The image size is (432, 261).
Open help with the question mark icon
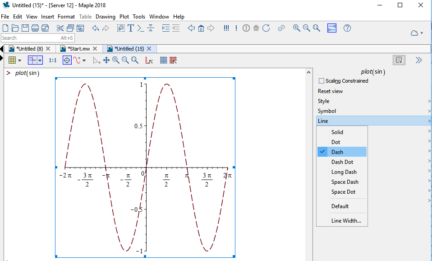[347, 28]
